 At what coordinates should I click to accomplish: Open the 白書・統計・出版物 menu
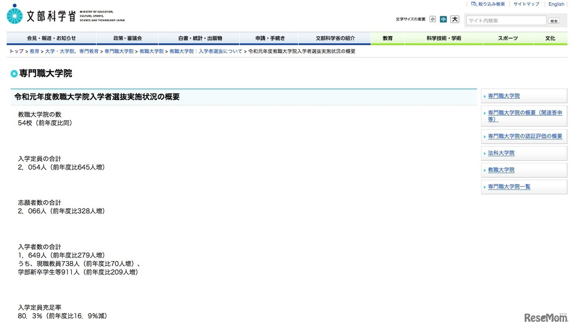click(x=199, y=39)
